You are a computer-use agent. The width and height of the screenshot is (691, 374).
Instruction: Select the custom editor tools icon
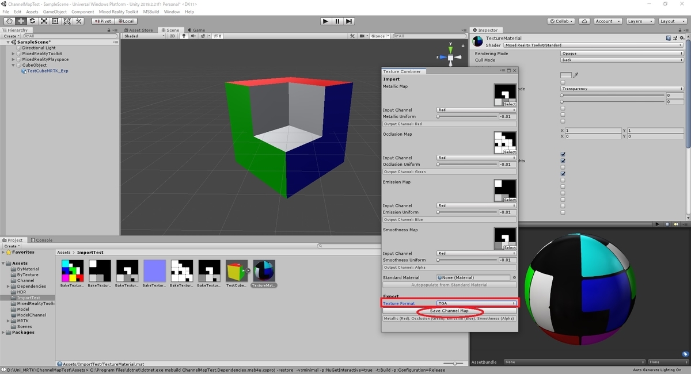coord(79,21)
